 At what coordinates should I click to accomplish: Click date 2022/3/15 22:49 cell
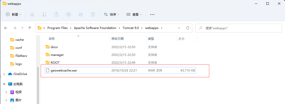[x=123, y=63]
